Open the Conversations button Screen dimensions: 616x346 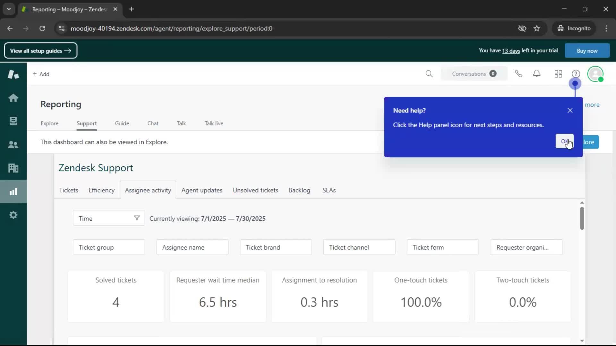tap(474, 74)
